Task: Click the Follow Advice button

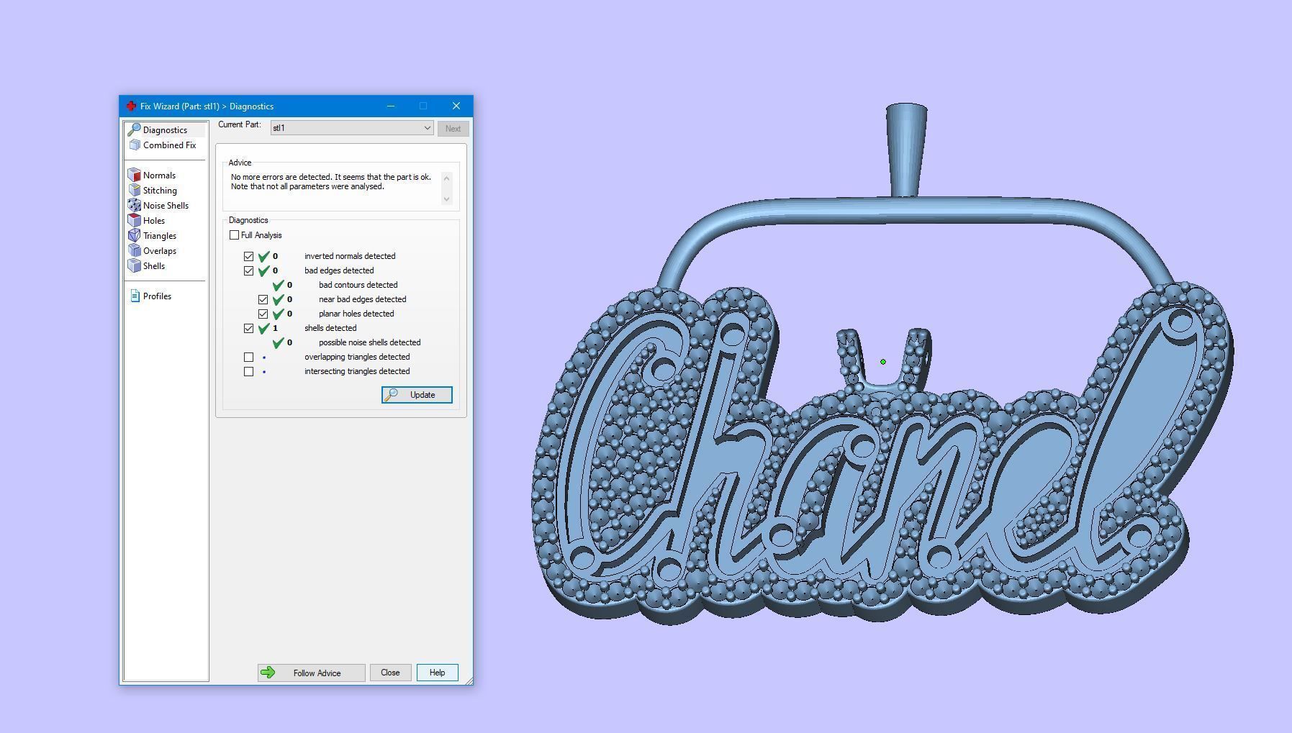Action: click(x=311, y=673)
